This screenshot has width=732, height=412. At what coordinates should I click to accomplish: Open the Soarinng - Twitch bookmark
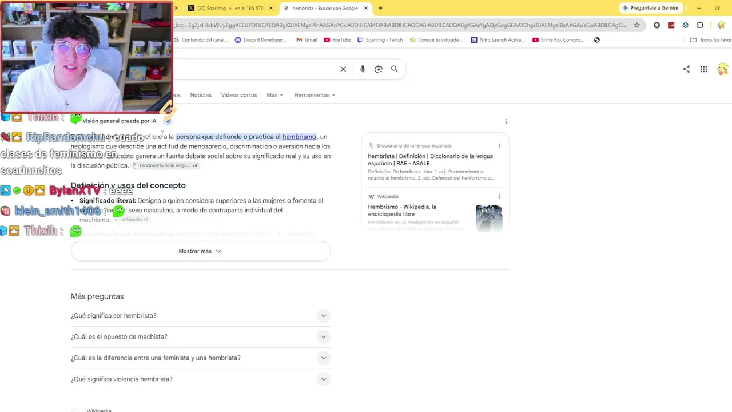pos(380,40)
